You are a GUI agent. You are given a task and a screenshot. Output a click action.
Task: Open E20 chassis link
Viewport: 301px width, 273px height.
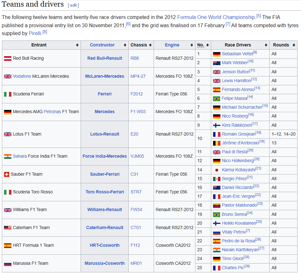[134, 134]
